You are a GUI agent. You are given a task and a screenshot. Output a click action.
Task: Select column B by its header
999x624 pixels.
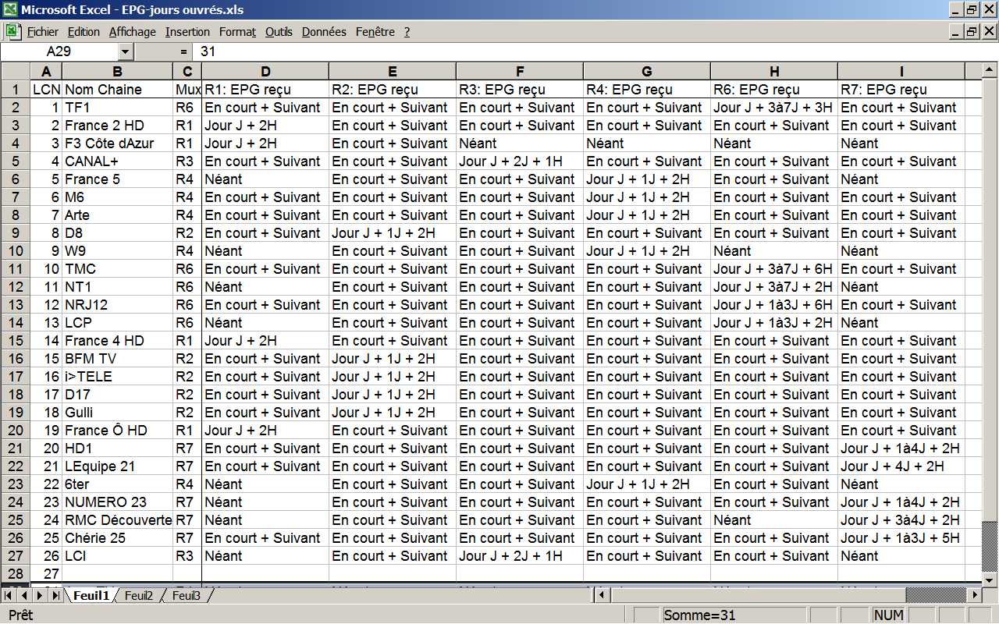(x=118, y=71)
